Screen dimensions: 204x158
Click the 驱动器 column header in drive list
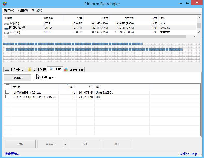coord(23,18)
